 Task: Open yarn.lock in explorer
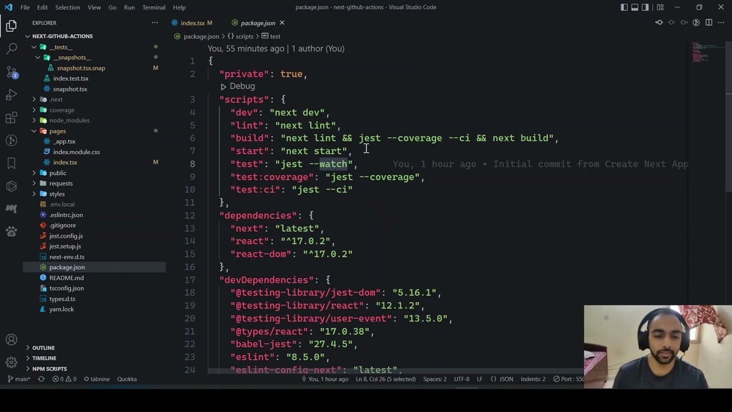click(x=61, y=309)
